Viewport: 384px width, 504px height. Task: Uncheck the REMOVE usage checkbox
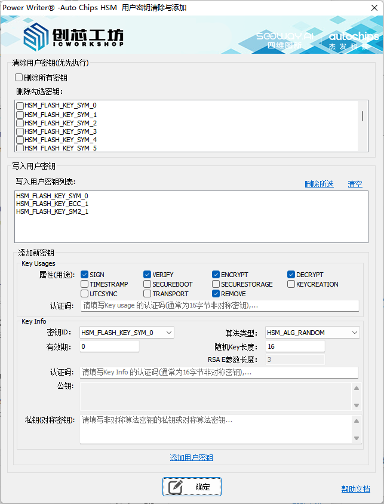[x=216, y=294]
